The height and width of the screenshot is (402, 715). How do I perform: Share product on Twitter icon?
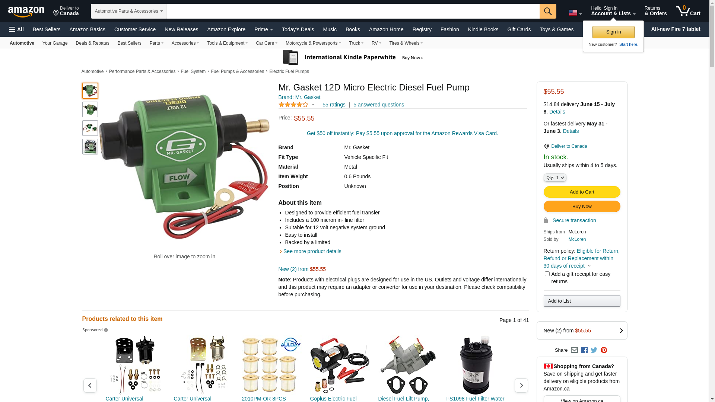(594, 350)
